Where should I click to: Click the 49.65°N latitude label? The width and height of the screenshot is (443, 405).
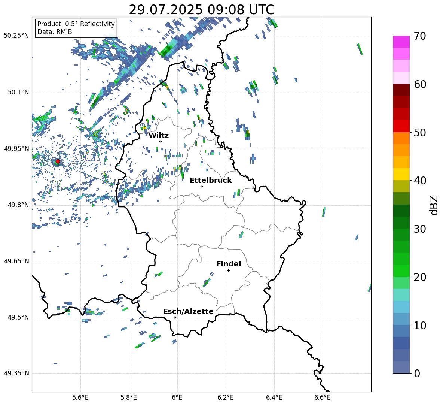click(16, 261)
